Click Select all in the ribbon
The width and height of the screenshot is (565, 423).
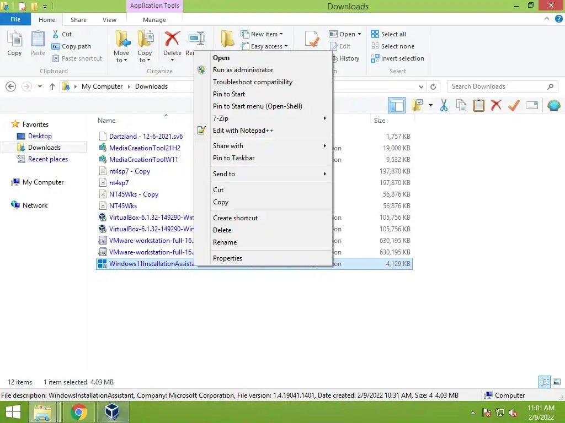[x=388, y=34]
